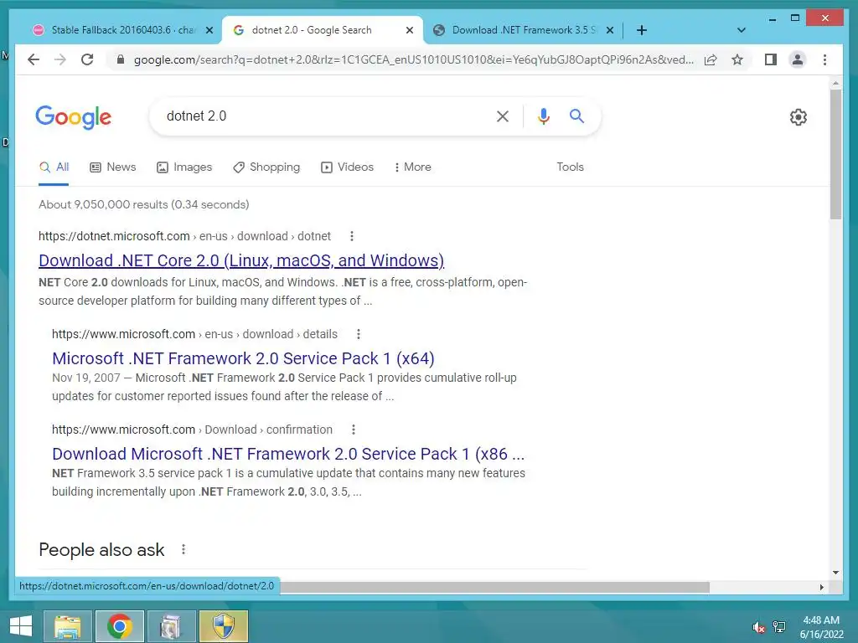858x643 pixels.
Task: Open the network status tray icon
Action: click(x=779, y=626)
